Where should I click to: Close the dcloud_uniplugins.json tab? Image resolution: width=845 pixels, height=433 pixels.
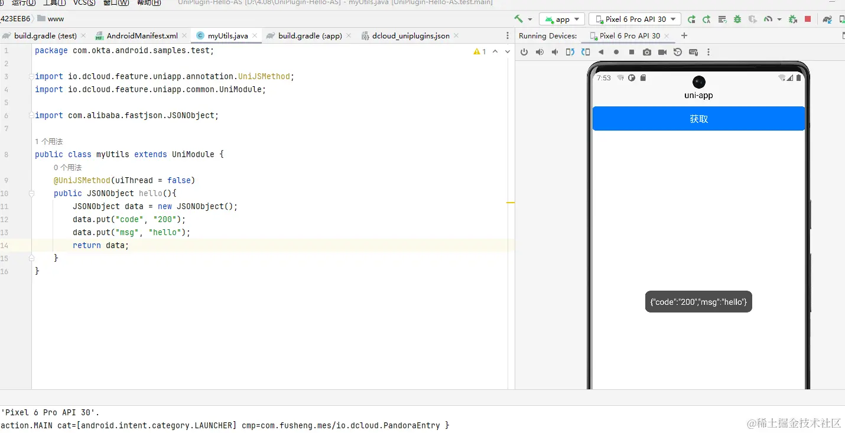pos(456,36)
